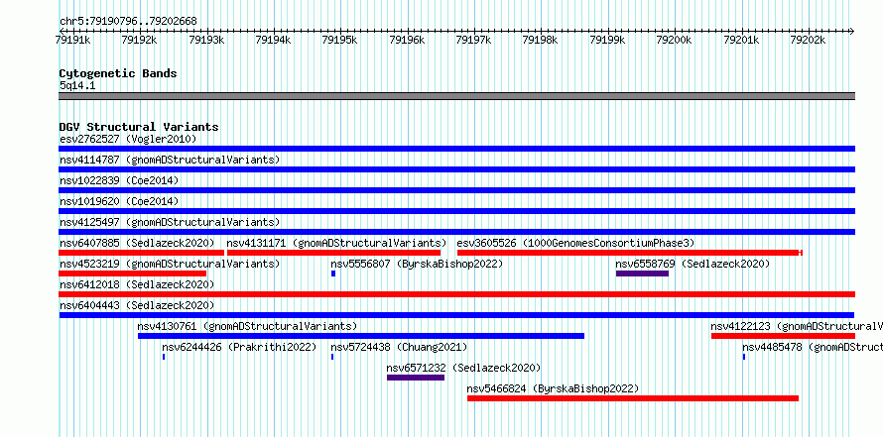The height and width of the screenshot is (437, 883).
Task: Click the red bar under nsv4523219
Action: click(x=132, y=273)
